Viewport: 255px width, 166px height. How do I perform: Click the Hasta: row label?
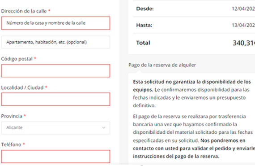[x=144, y=25]
